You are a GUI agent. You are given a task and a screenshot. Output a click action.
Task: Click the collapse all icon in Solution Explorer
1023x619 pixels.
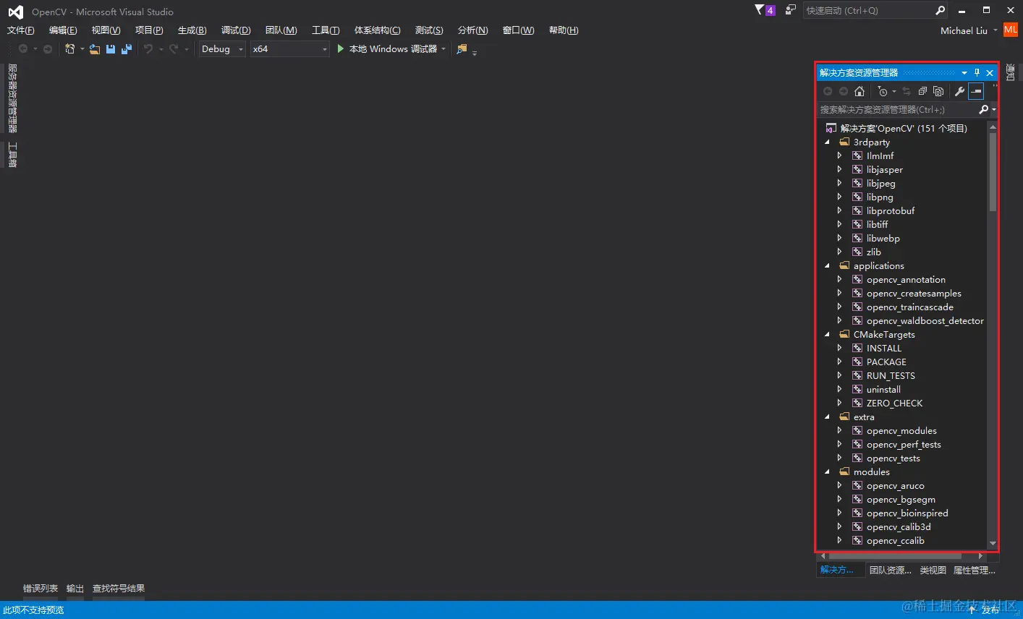tap(922, 91)
